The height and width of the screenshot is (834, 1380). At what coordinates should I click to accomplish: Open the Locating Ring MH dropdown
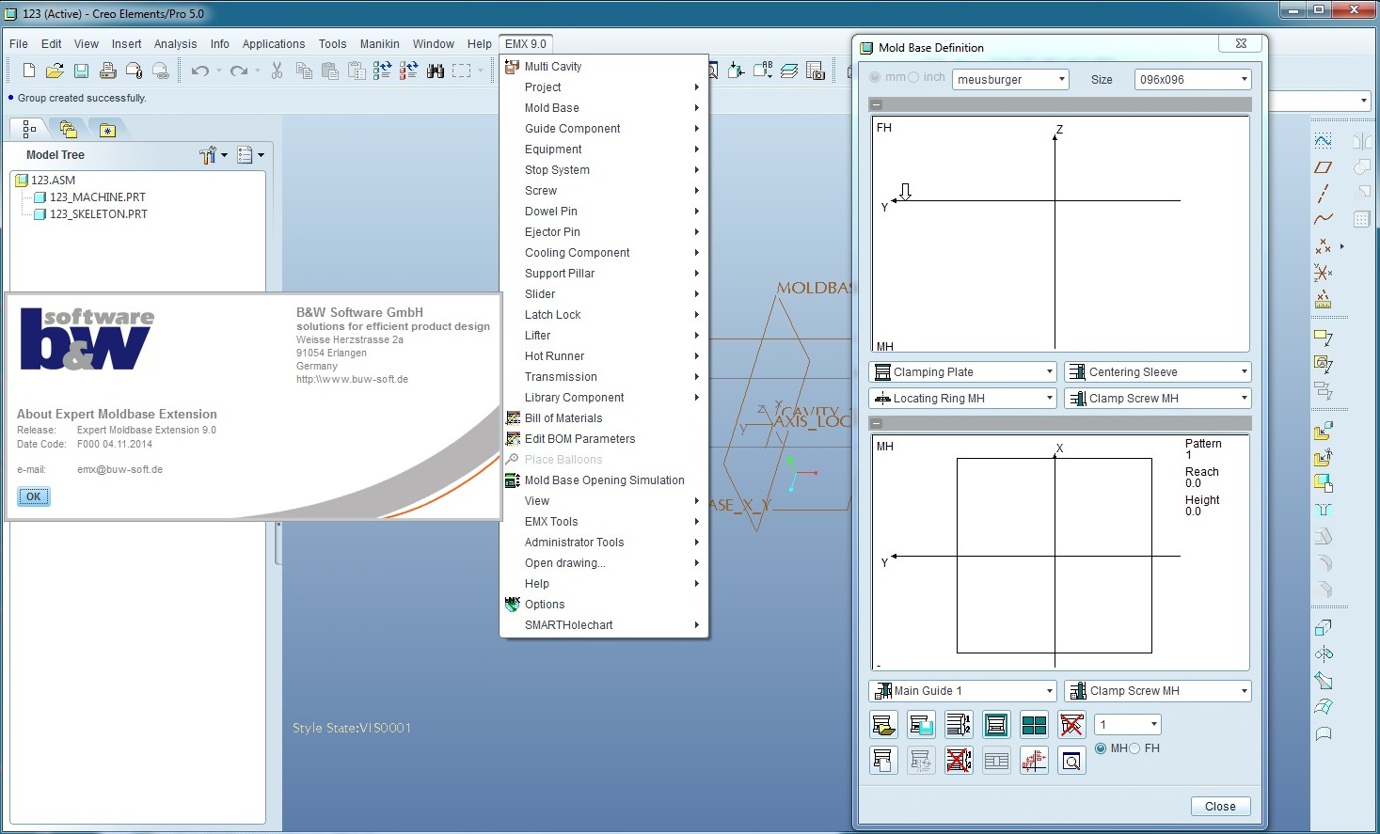[963, 399]
